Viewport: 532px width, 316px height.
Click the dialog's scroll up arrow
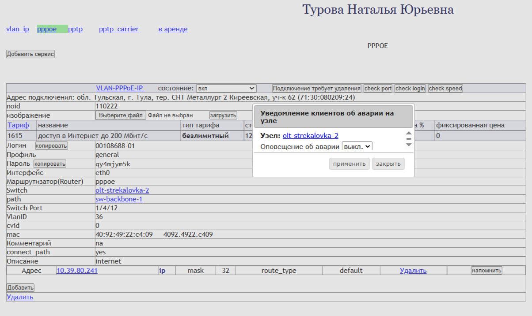409,133
